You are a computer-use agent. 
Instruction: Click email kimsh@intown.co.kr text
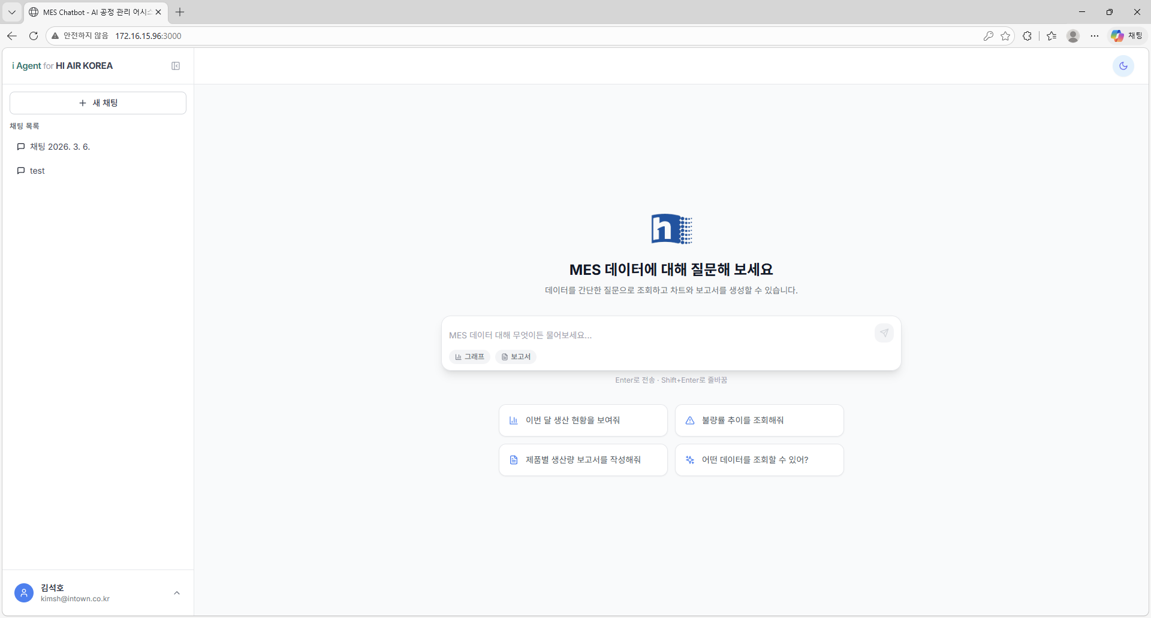[x=75, y=599]
